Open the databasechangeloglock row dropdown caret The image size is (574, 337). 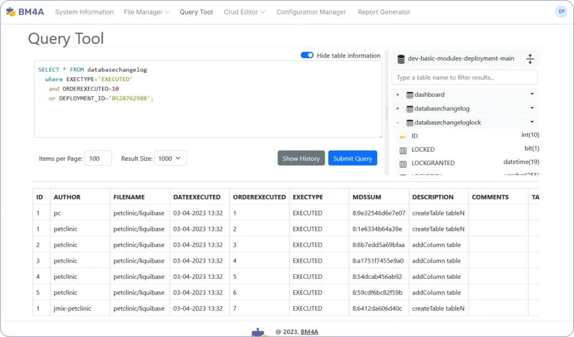[x=532, y=121]
